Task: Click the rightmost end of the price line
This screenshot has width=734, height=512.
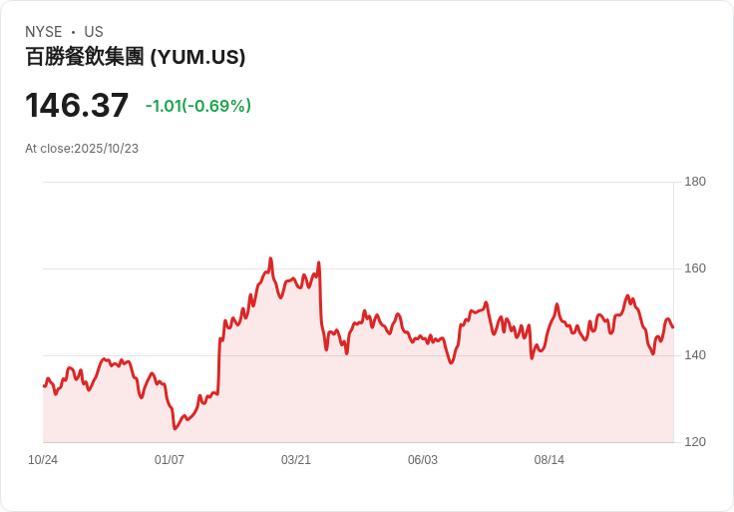Action: click(x=673, y=327)
